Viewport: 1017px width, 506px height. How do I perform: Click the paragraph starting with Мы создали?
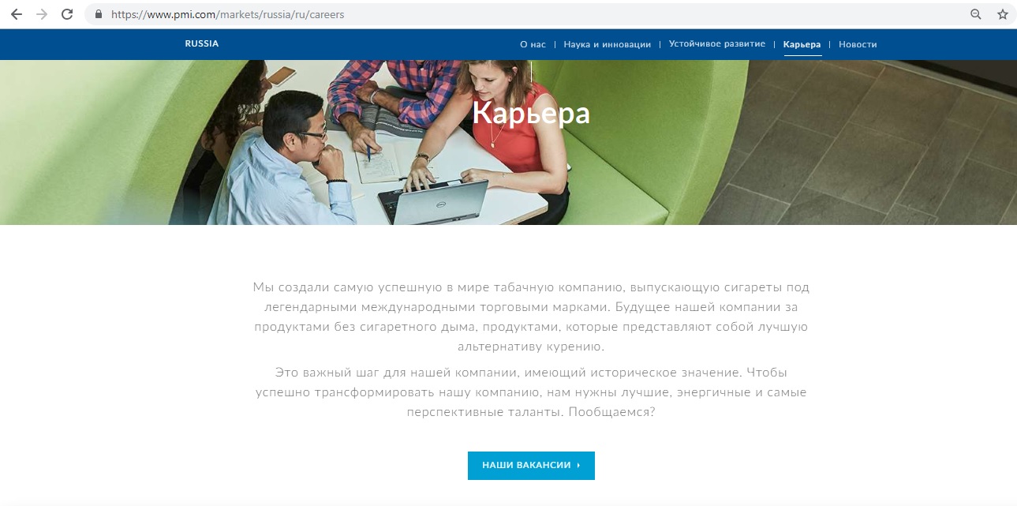531,317
